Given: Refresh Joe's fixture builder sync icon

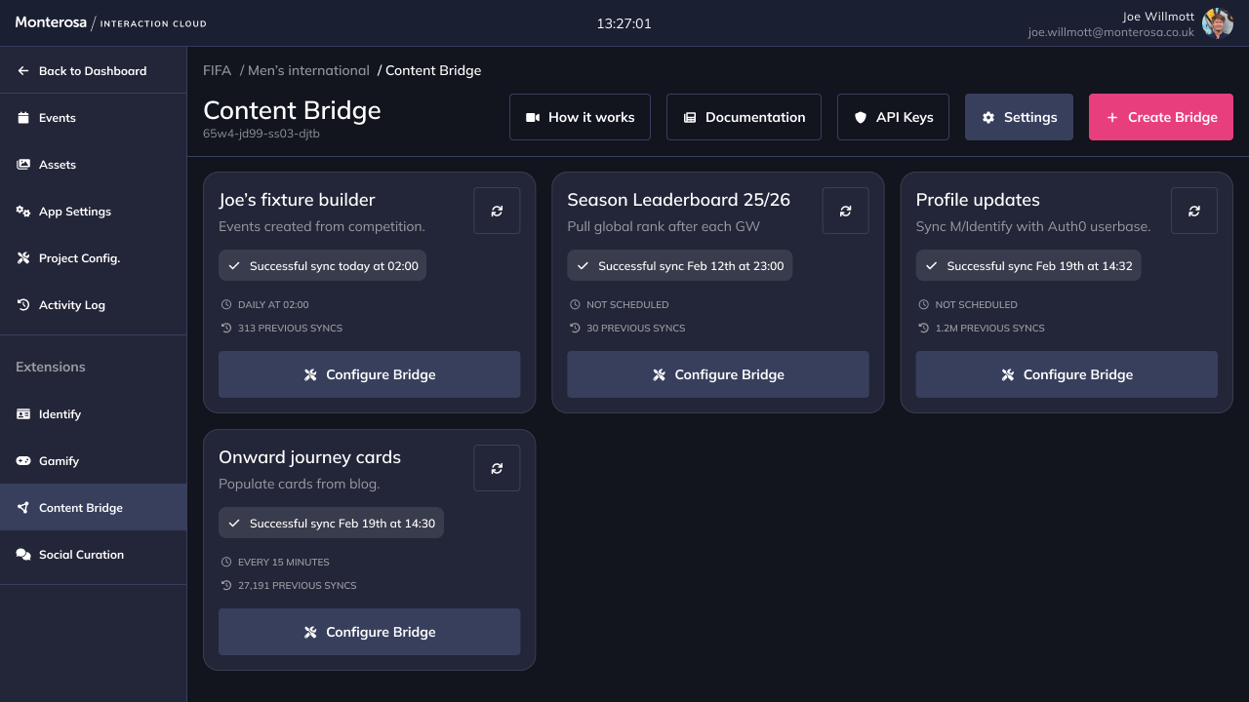Looking at the screenshot, I should pos(497,211).
